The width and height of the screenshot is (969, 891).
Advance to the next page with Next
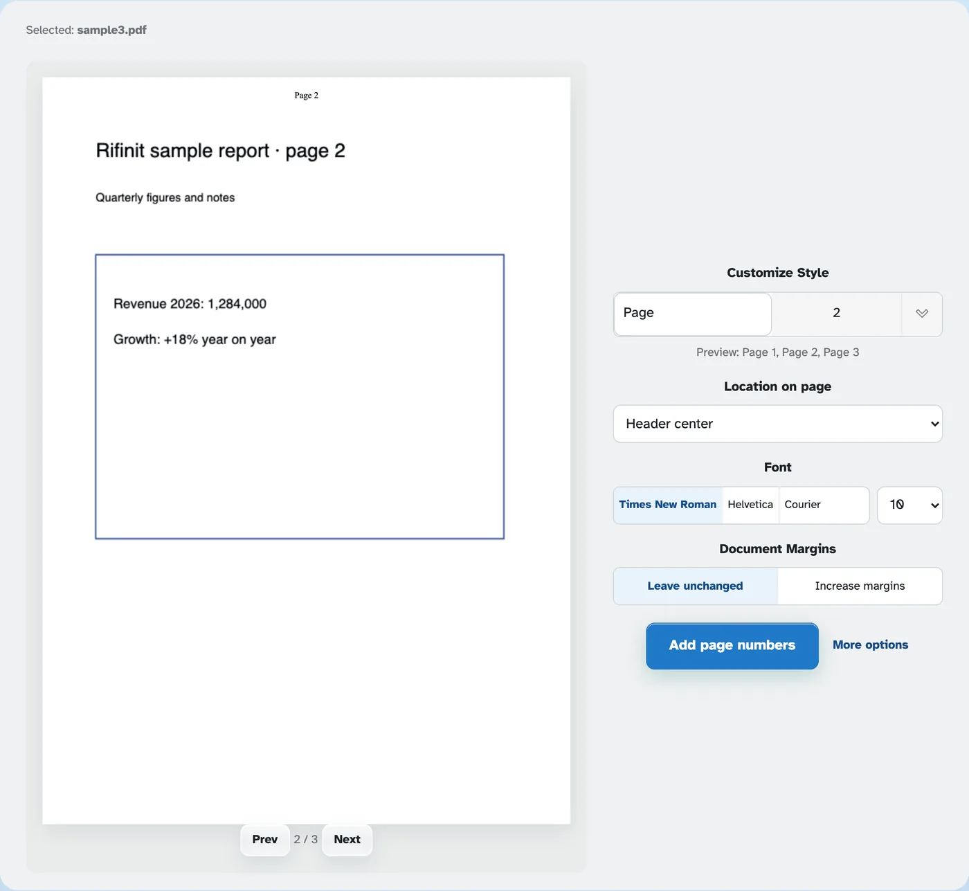click(347, 839)
